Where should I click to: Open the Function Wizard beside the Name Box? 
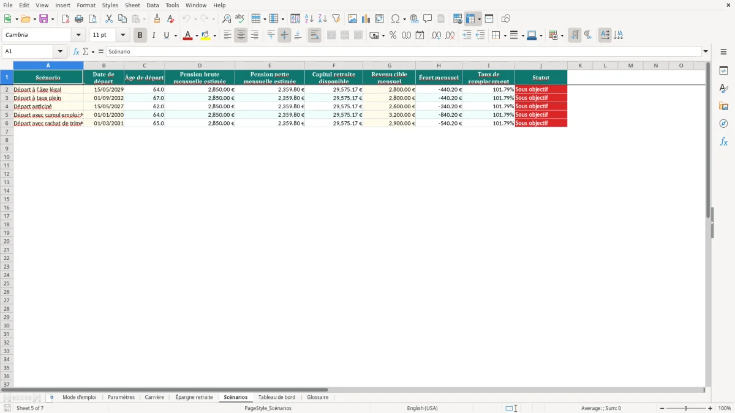(76, 52)
